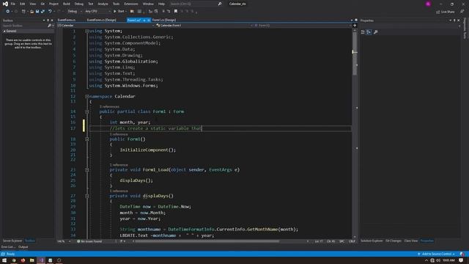Image resolution: width=469 pixels, height=264 pixels.
Task: Open the Calendar.Form1 type navigation dropdown
Action: [x=204, y=26]
